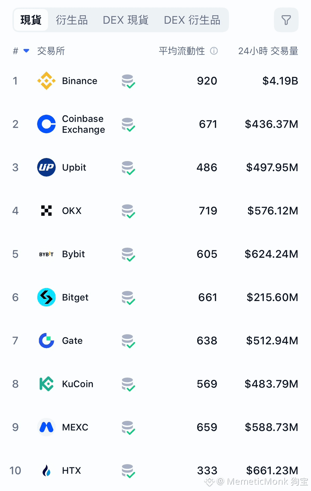The width and height of the screenshot is (311, 491).
Task: Click the Upbit logo icon
Action: pos(47,167)
